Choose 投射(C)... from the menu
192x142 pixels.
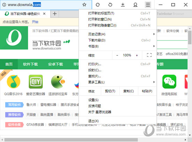118,70
